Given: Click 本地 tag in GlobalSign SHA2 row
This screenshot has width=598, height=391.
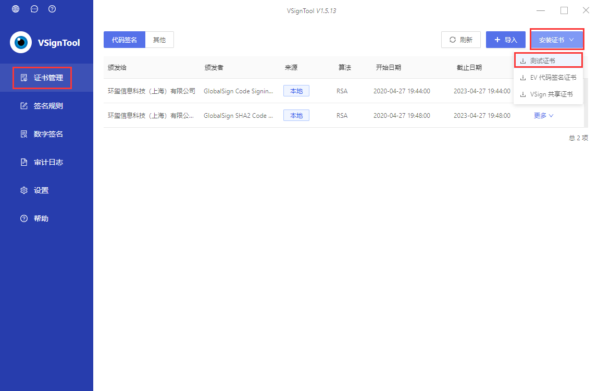Looking at the screenshot, I should pos(296,115).
